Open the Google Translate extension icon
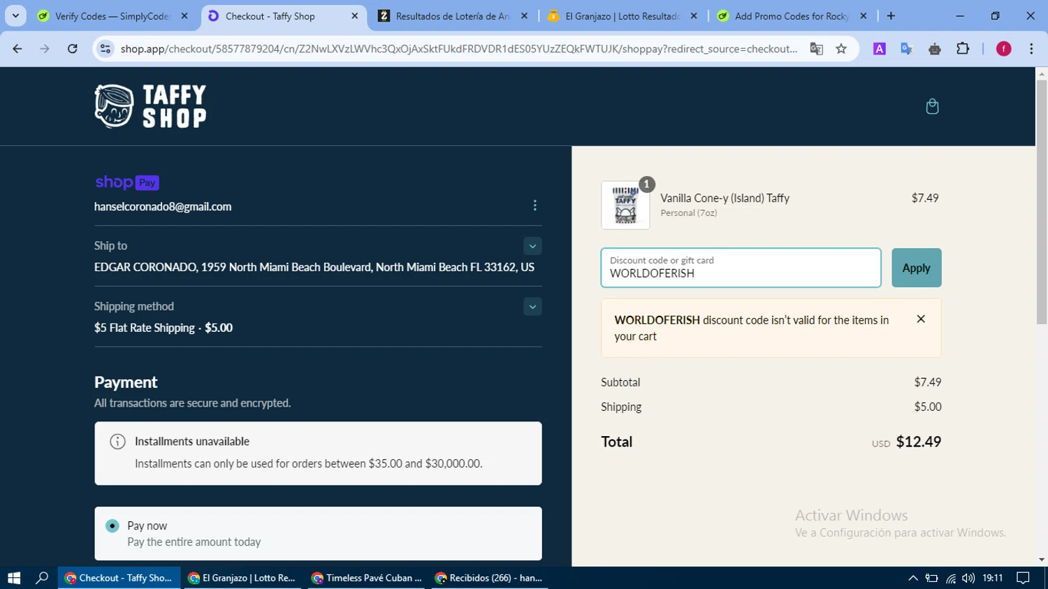The height and width of the screenshot is (589, 1048). click(x=907, y=49)
